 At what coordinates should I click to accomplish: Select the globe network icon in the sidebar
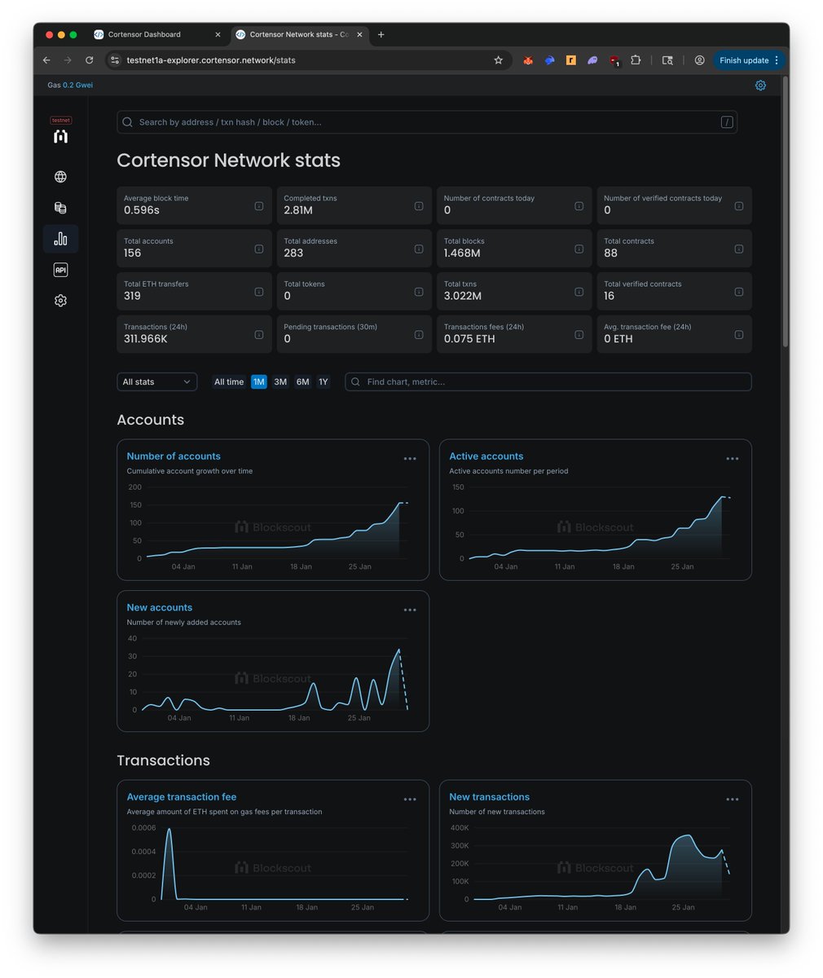pyautogui.click(x=60, y=176)
